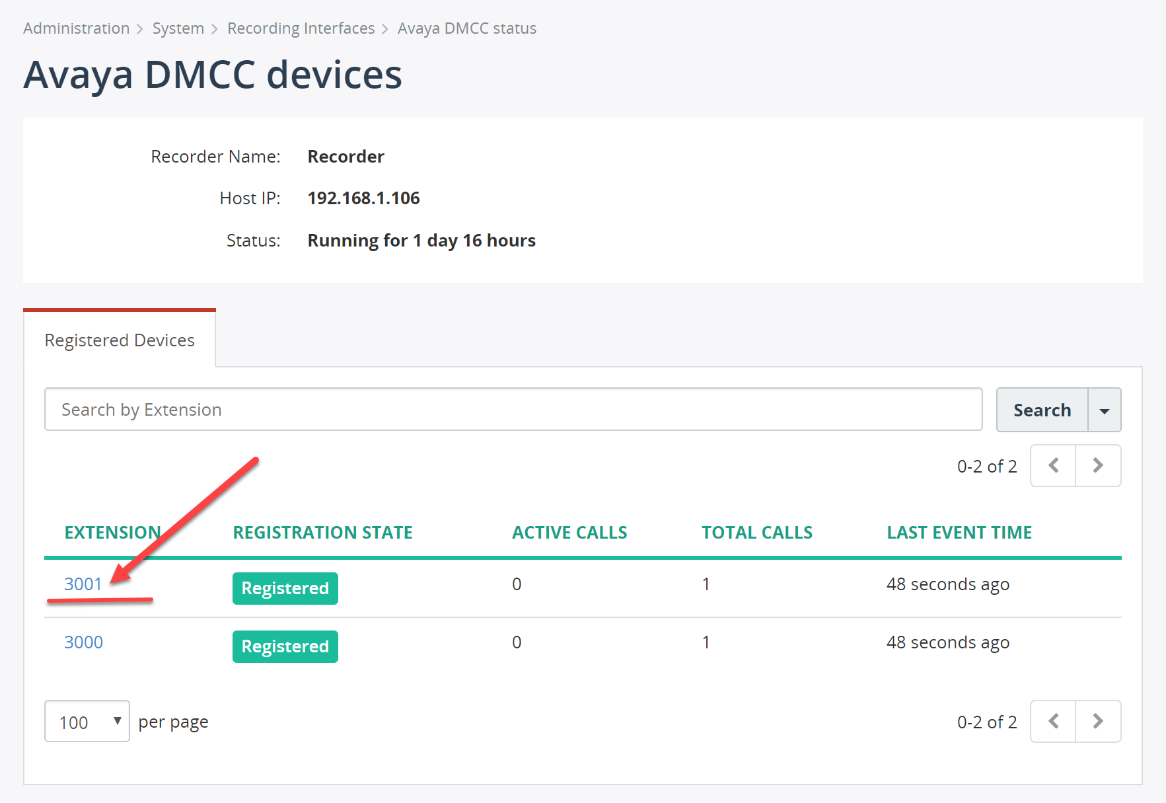Open extension 3001 device link
This screenshot has height=803, width=1166.
(x=83, y=584)
